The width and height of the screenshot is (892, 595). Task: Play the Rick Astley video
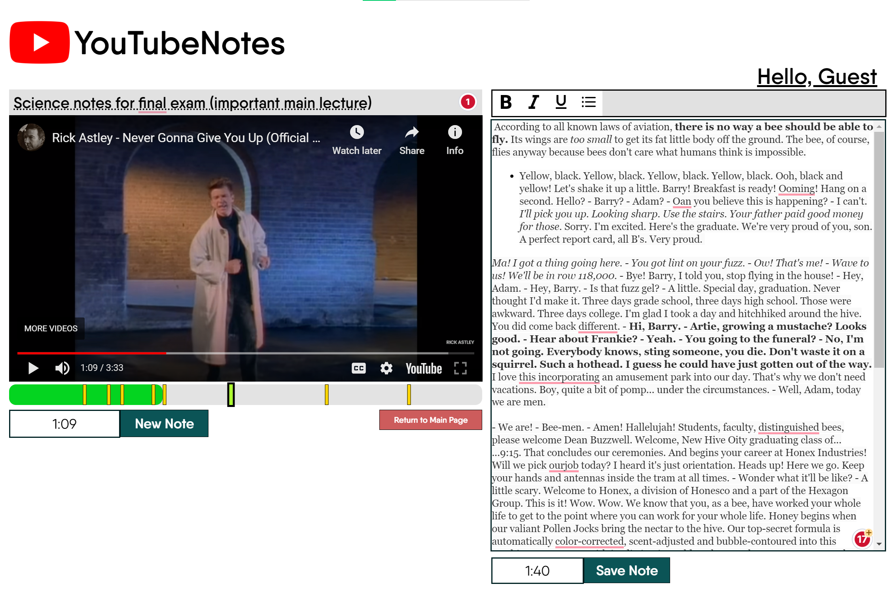33,368
